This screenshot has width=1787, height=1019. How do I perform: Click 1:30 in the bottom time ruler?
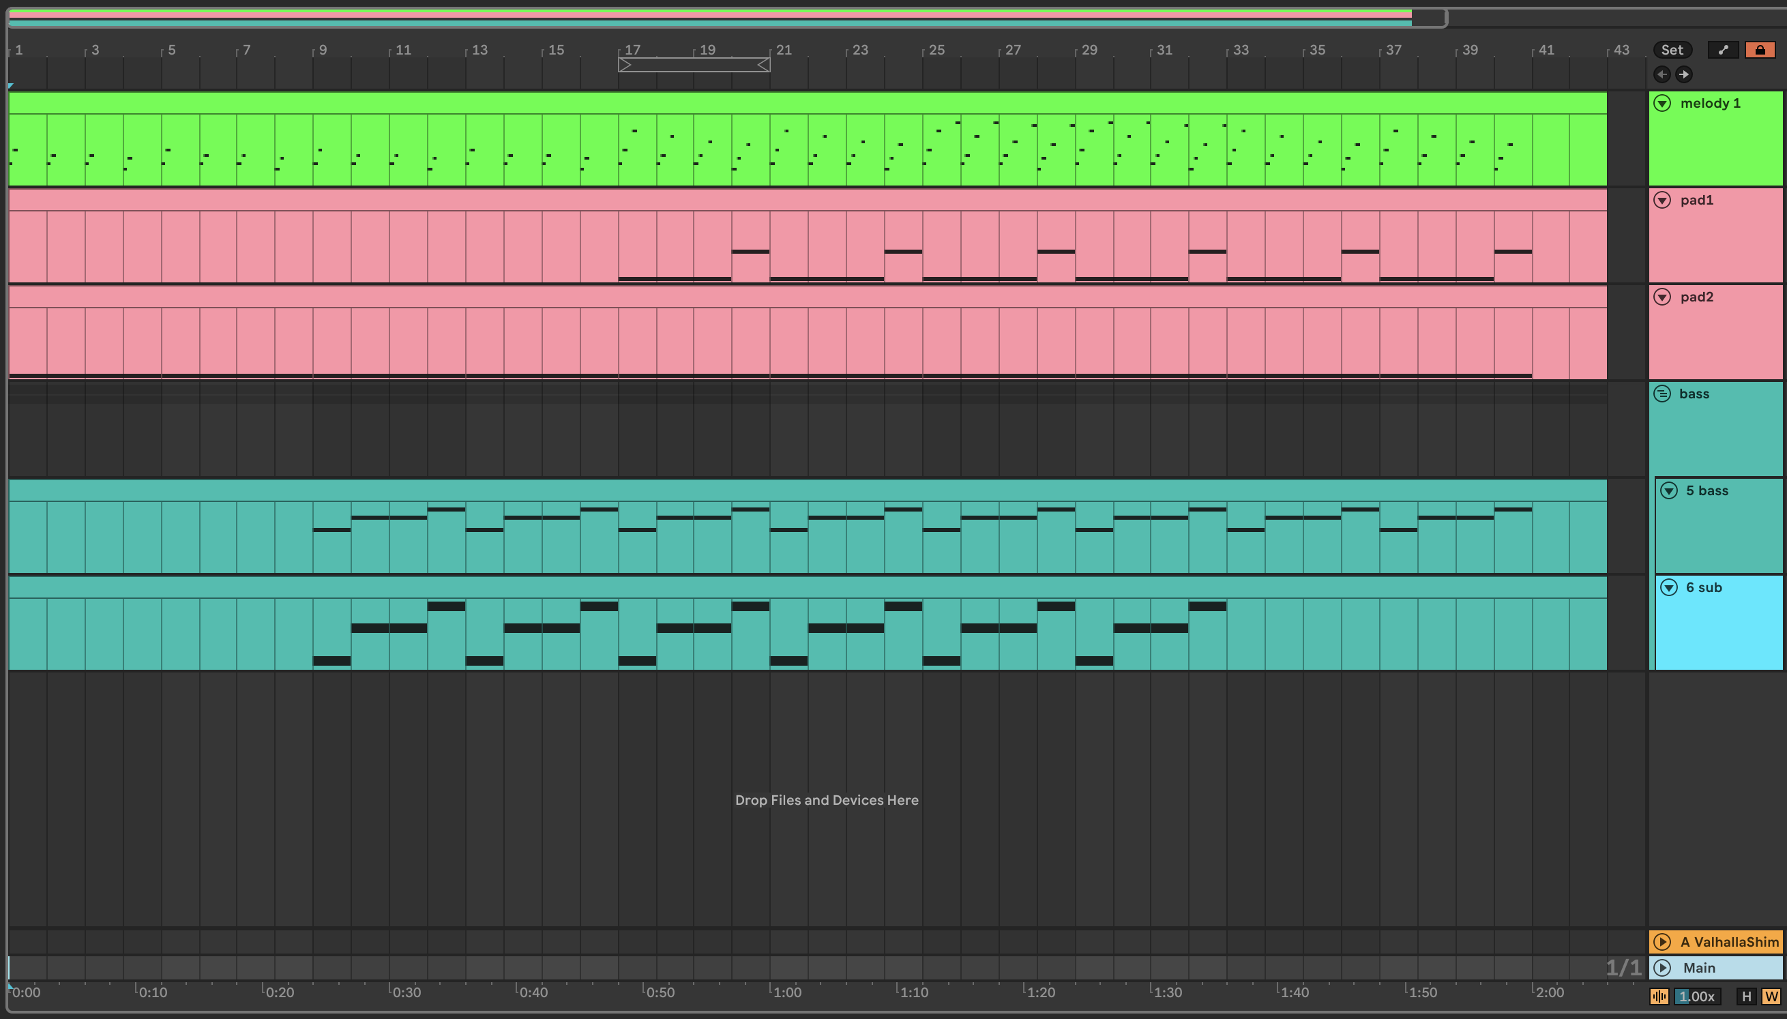tap(1167, 992)
